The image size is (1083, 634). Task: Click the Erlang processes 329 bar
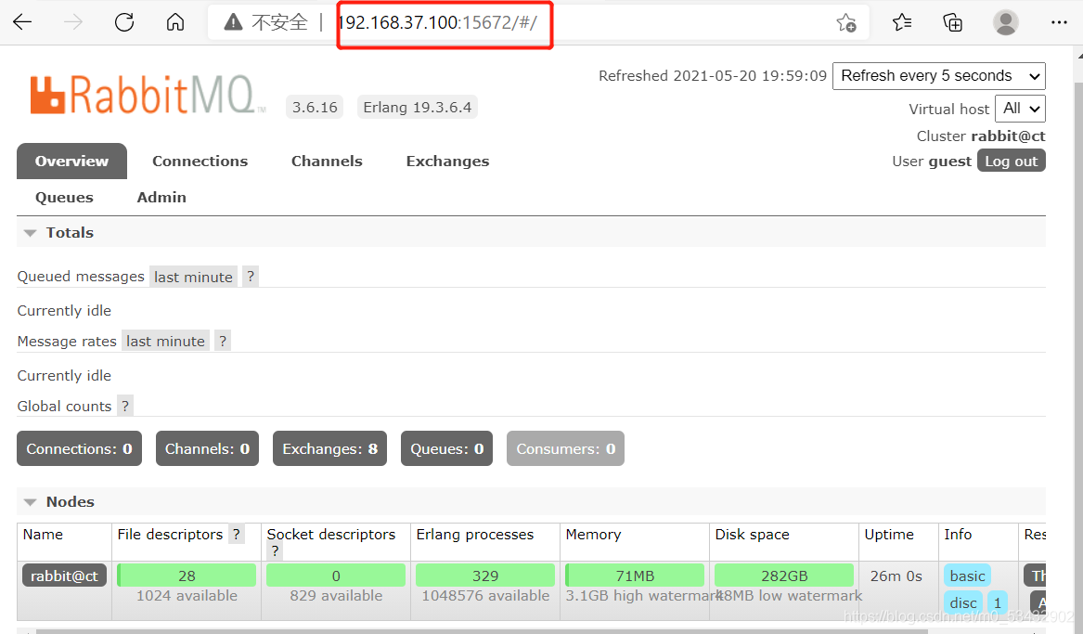coord(484,576)
